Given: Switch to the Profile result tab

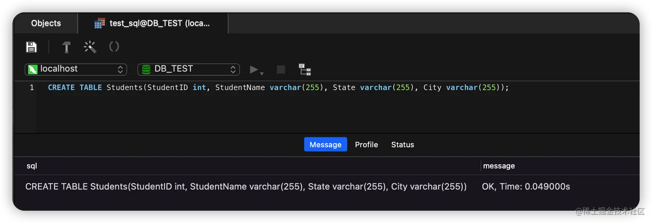Looking at the screenshot, I should tap(367, 145).
